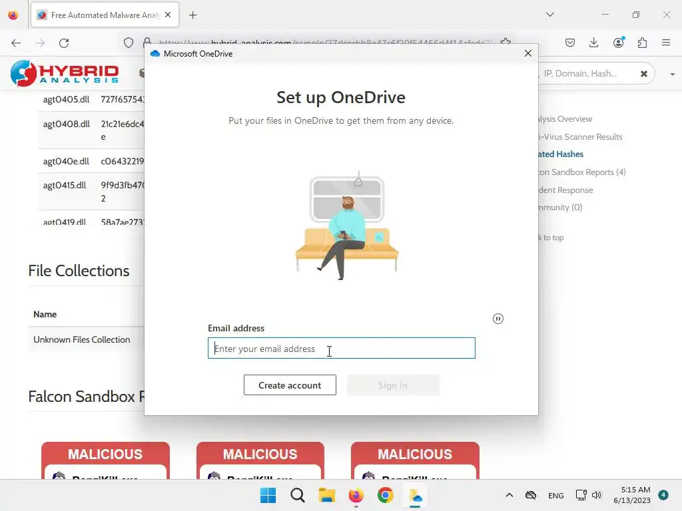Image resolution: width=682 pixels, height=511 pixels.
Task: Open the dropdown arrow beside search box
Action: point(673,75)
